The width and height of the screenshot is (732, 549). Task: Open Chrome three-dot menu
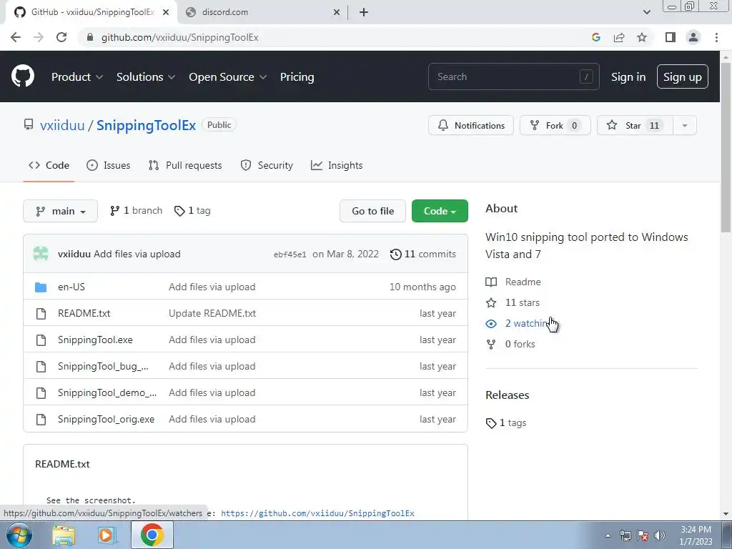pyautogui.click(x=716, y=37)
